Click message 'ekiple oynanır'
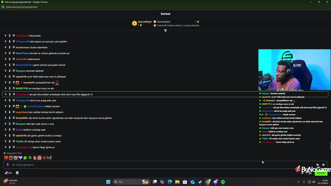 coord(52,106)
